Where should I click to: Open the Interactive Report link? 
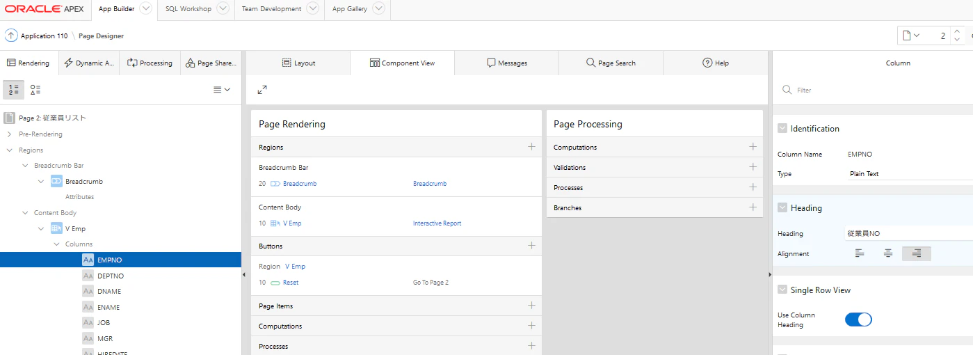click(437, 223)
